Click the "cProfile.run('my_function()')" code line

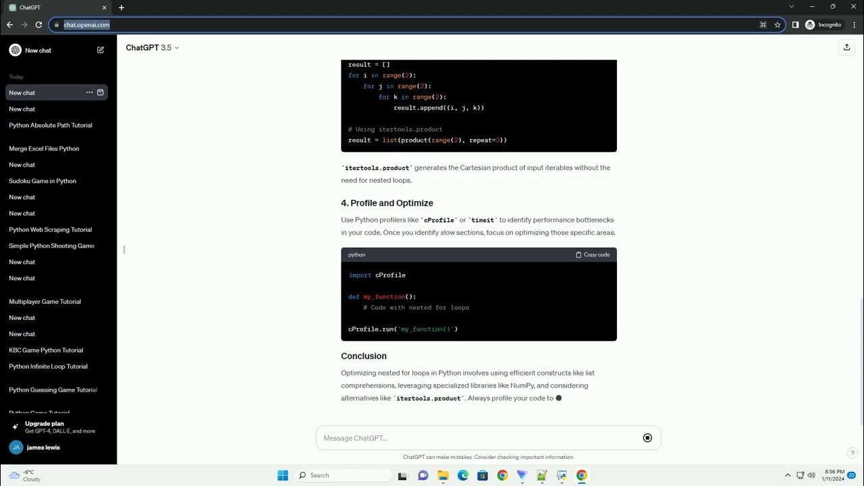pyautogui.click(x=403, y=329)
